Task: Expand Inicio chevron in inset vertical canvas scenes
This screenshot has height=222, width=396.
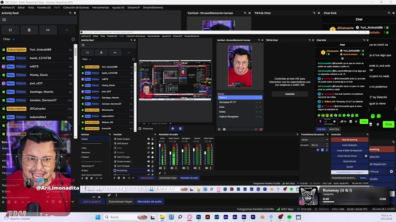Action: point(260,107)
